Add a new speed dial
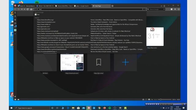 (125, 62)
